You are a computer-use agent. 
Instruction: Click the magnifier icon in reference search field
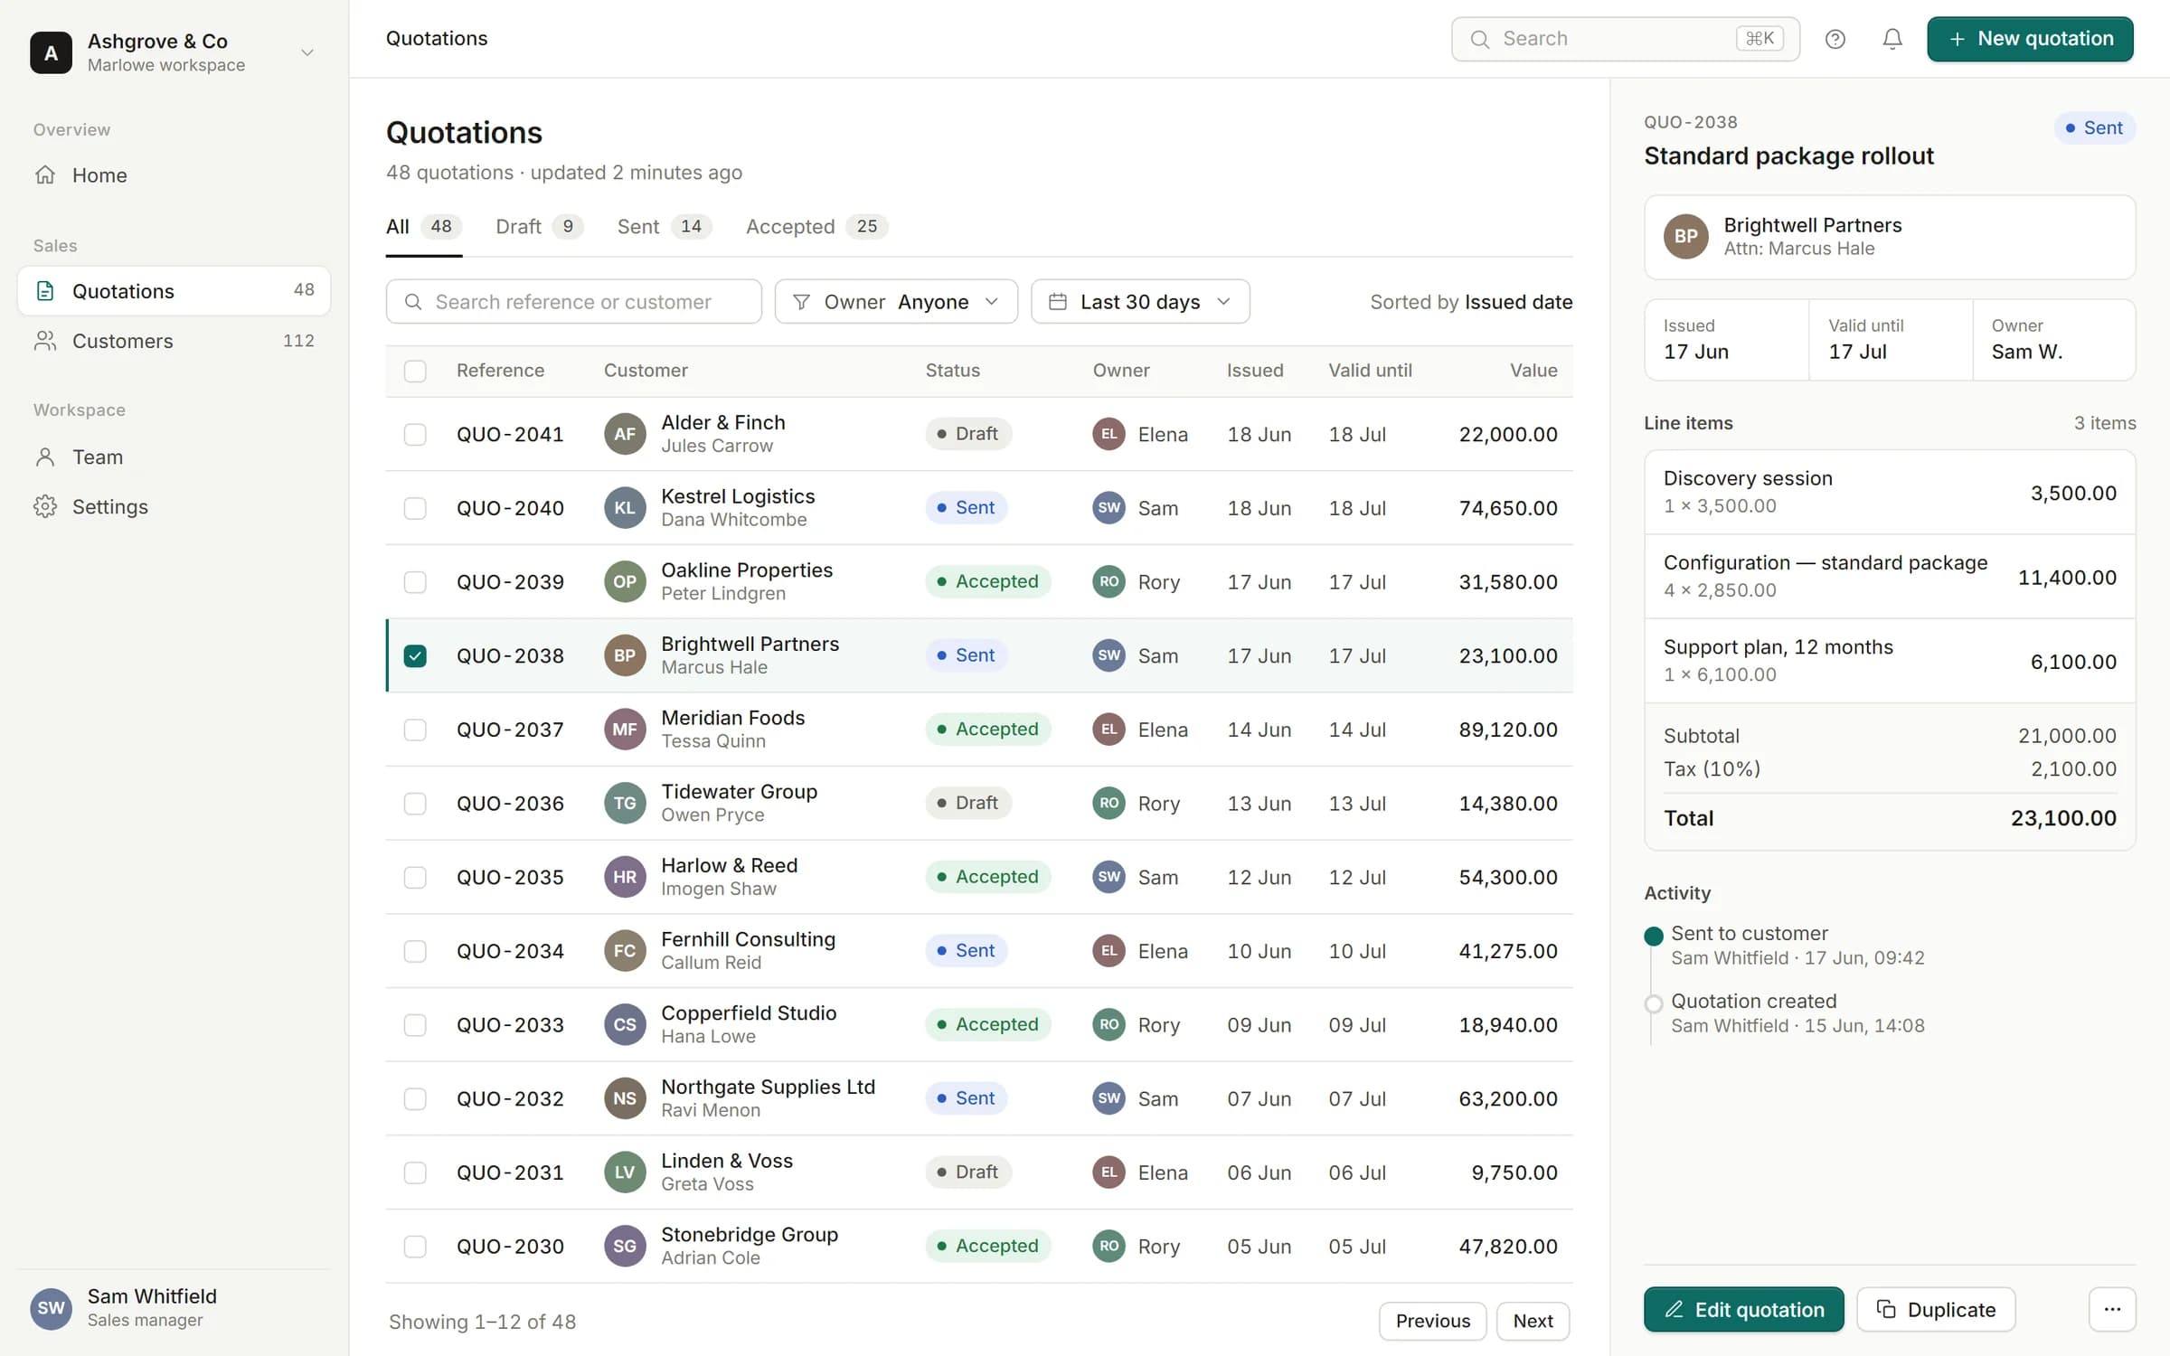coord(413,302)
